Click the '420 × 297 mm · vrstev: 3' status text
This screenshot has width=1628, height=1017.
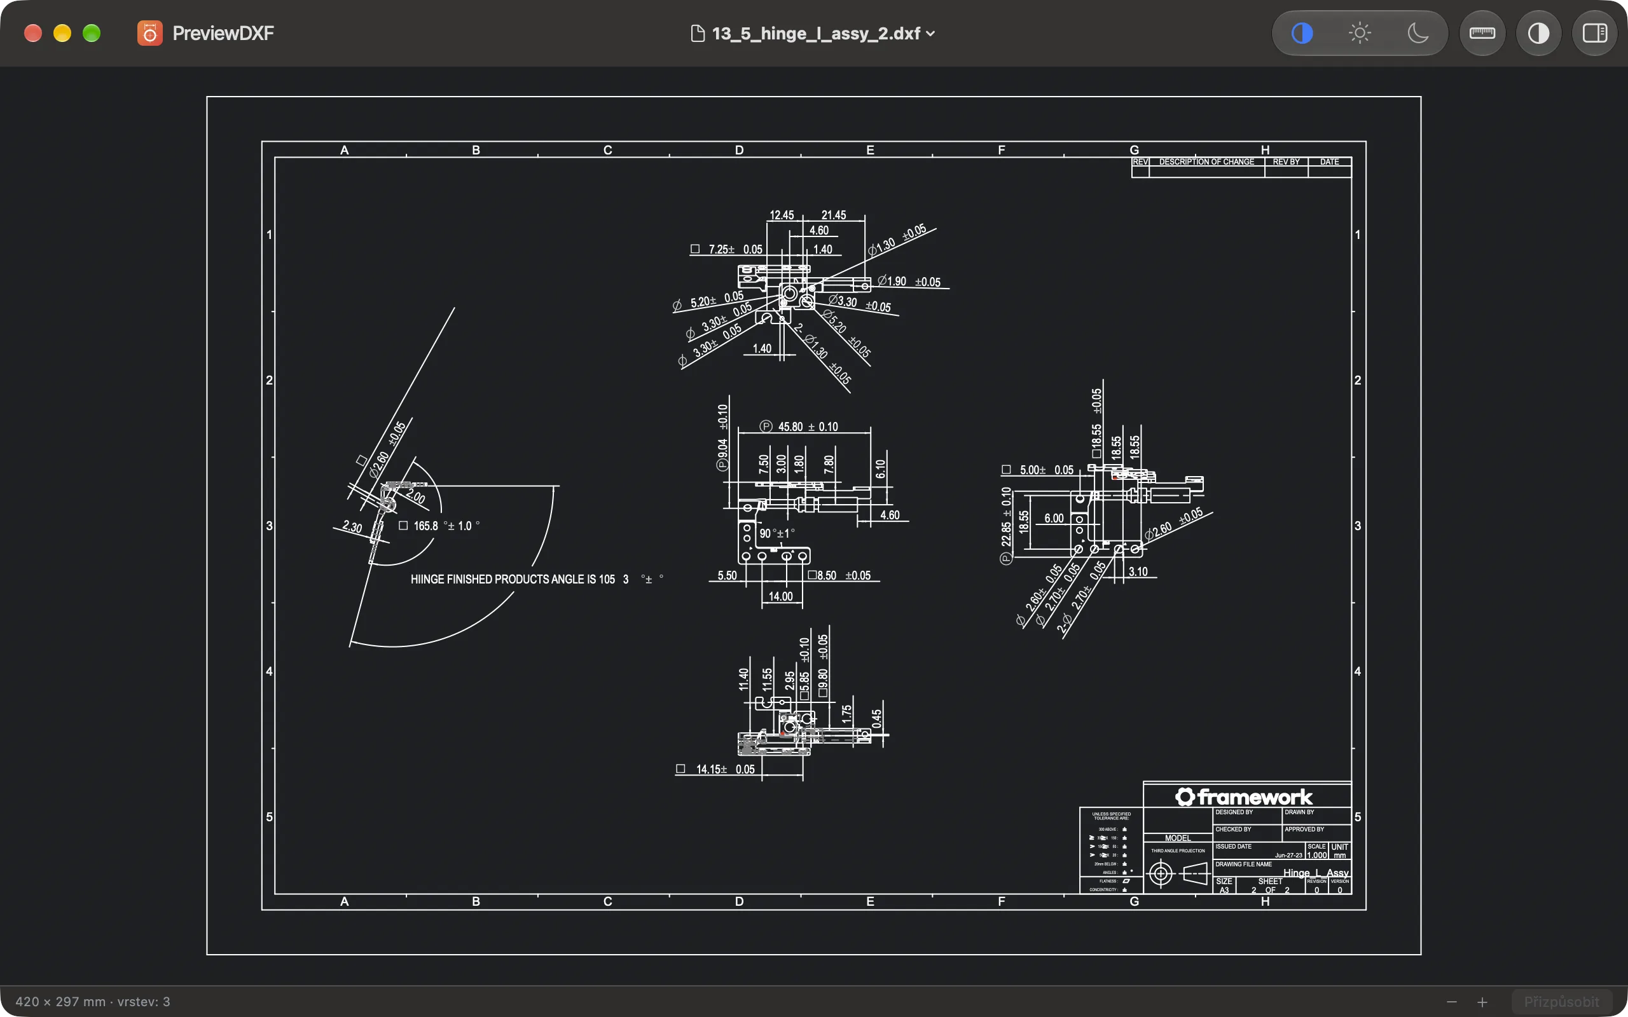pyautogui.click(x=93, y=1002)
